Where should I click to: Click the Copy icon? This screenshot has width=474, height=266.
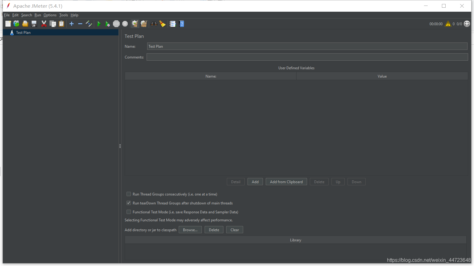tap(53, 24)
